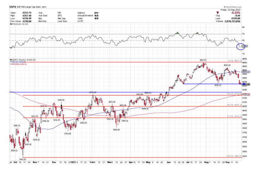This screenshot has width=256, height=171.
Task: Click the StockCharts.com copyright text
Action: tap(233, 7)
